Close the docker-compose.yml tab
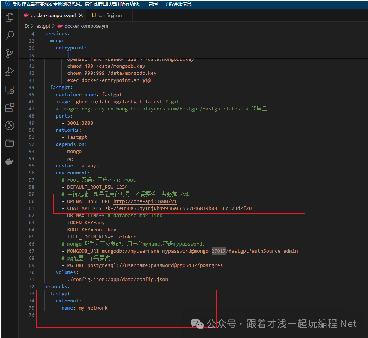 (81, 15)
